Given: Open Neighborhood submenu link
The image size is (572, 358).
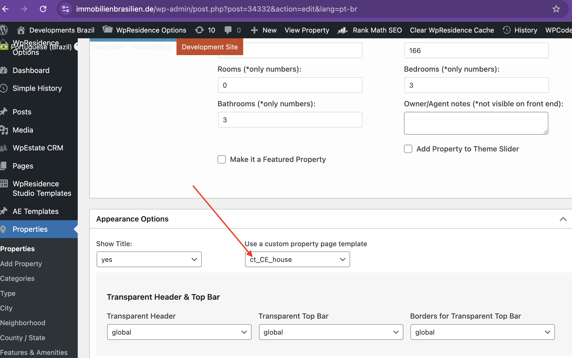Looking at the screenshot, I should (x=23, y=323).
